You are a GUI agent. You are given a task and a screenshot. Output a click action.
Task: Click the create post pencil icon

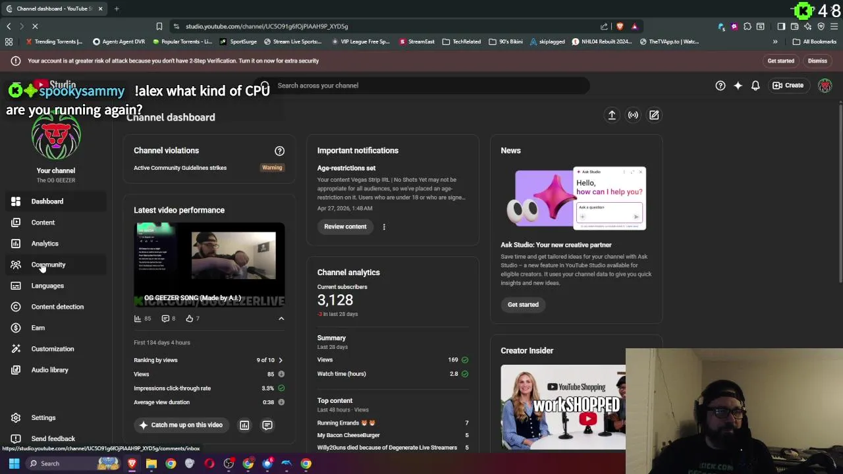[654, 115]
